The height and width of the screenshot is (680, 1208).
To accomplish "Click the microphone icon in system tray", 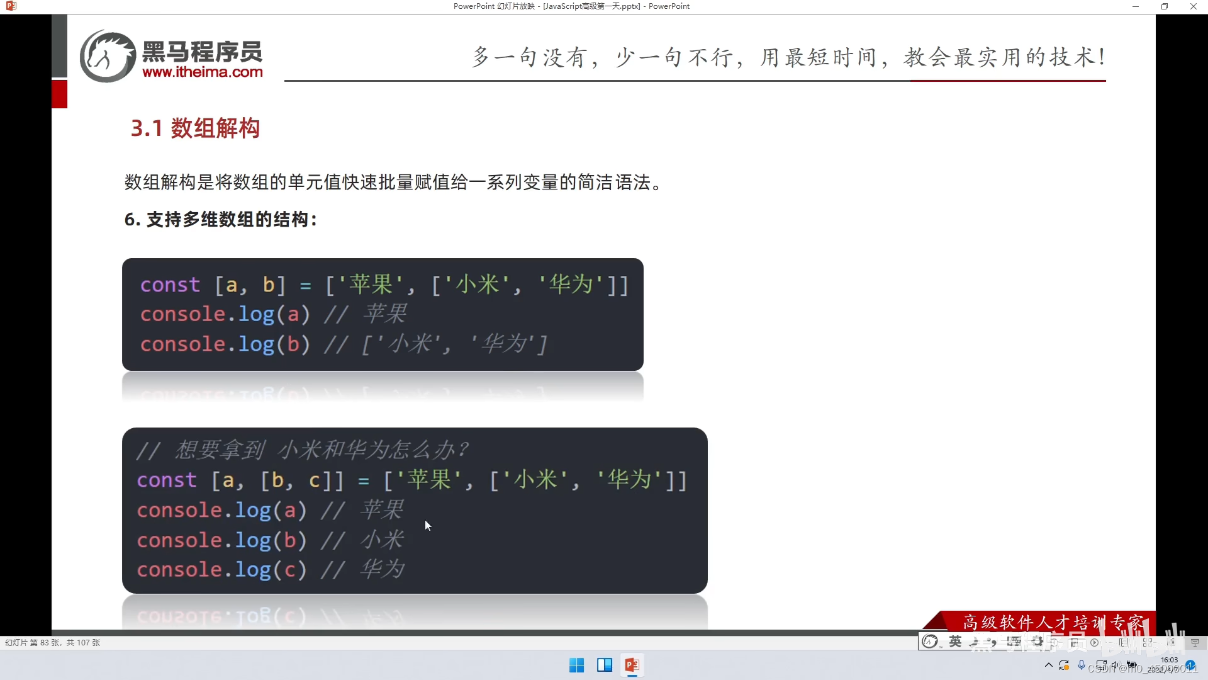I will tap(1081, 666).
